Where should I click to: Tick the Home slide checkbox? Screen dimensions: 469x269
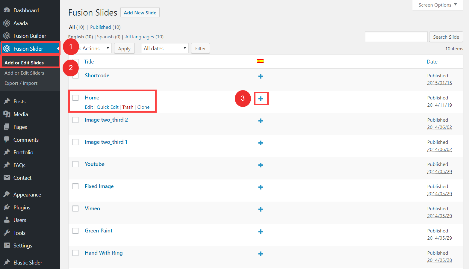(75, 98)
